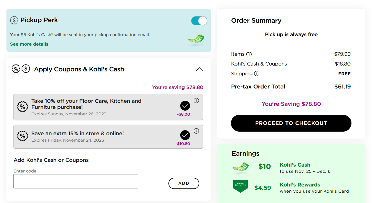Viewport: 375px width, 203px height.
Task: Click the percent badge on the 15% coupon
Action: pyautogui.click(x=22, y=136)
